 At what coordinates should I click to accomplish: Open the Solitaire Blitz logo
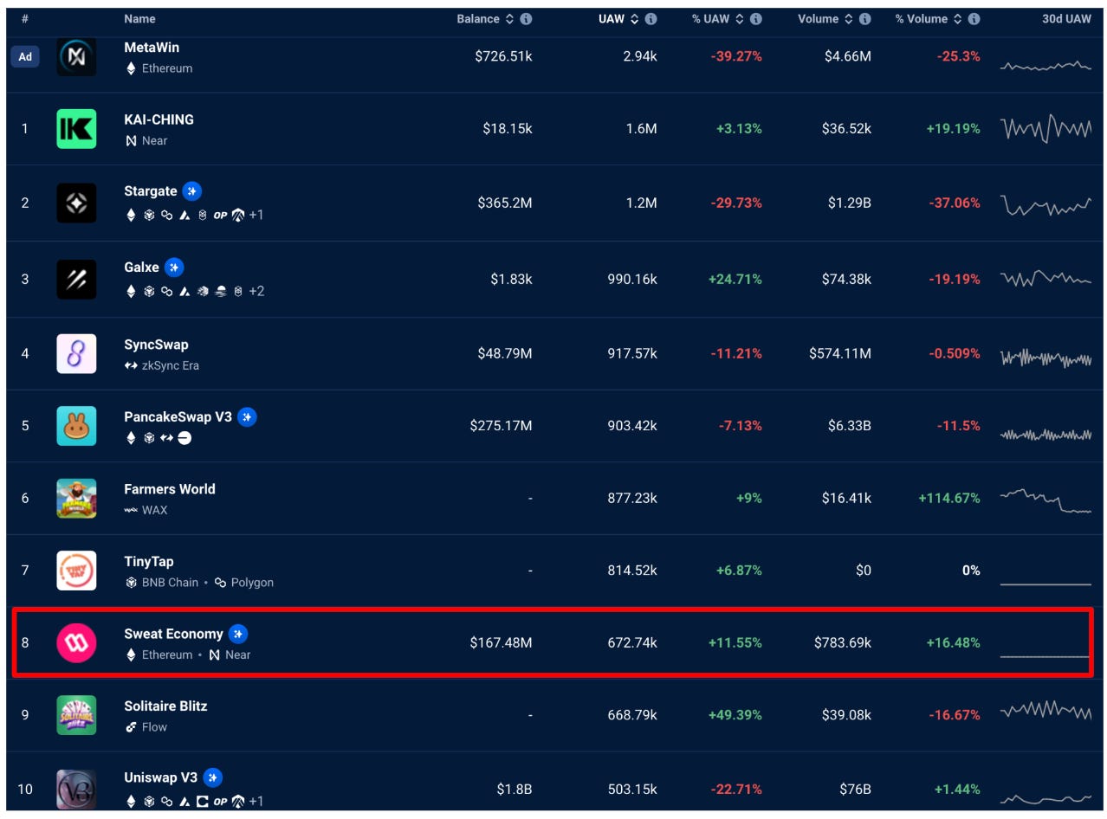coord(76,715)
